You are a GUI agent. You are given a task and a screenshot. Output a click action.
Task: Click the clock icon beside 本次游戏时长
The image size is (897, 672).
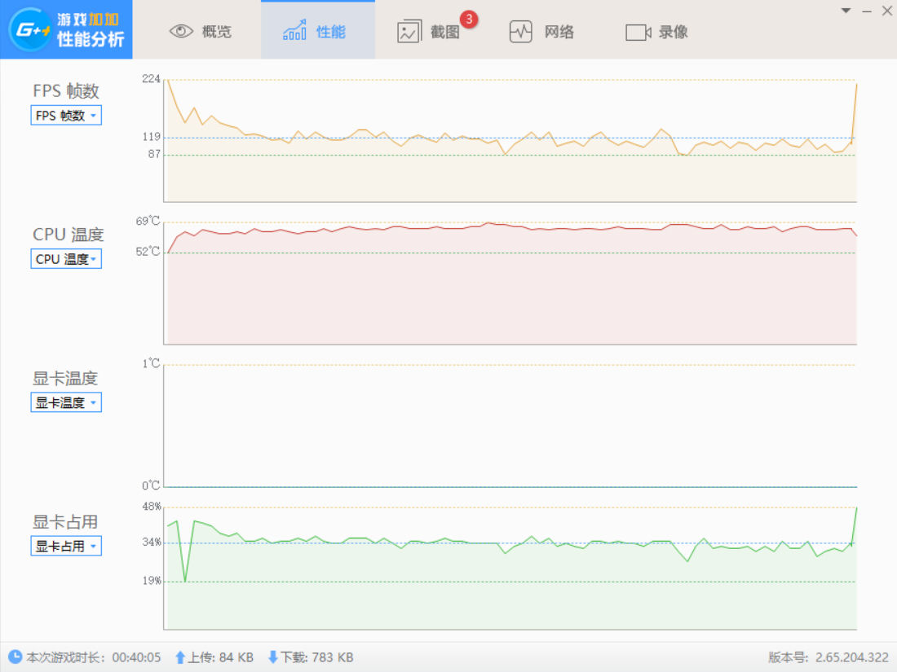click(15, 657)
